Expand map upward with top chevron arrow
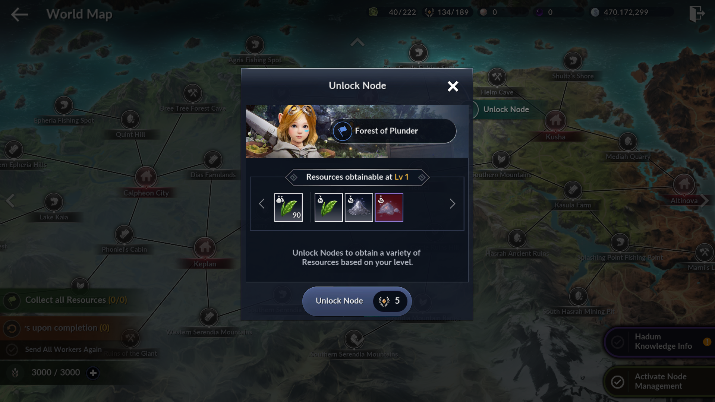 (357, 42)
